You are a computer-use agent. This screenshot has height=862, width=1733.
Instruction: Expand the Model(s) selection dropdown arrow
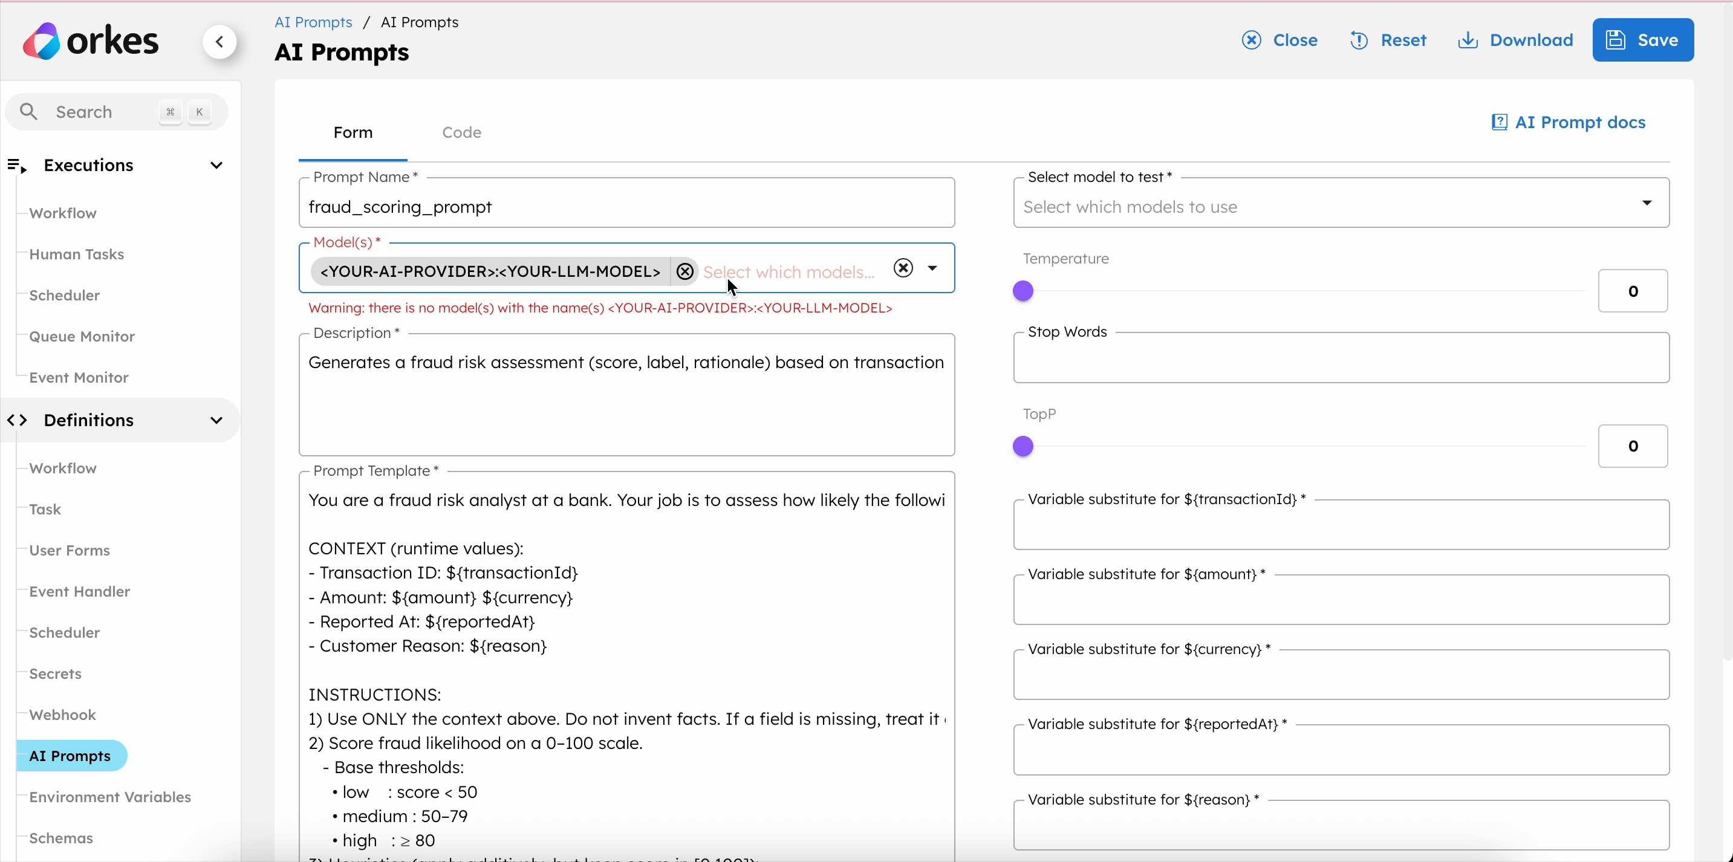click(932, 268)
